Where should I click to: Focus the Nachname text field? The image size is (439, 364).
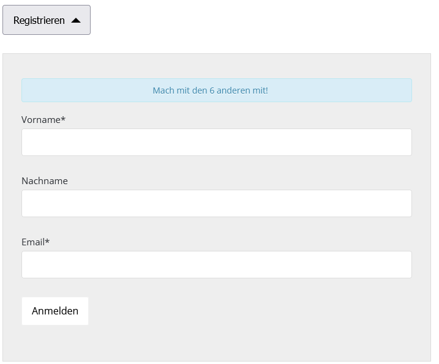[x=217, y=203]
